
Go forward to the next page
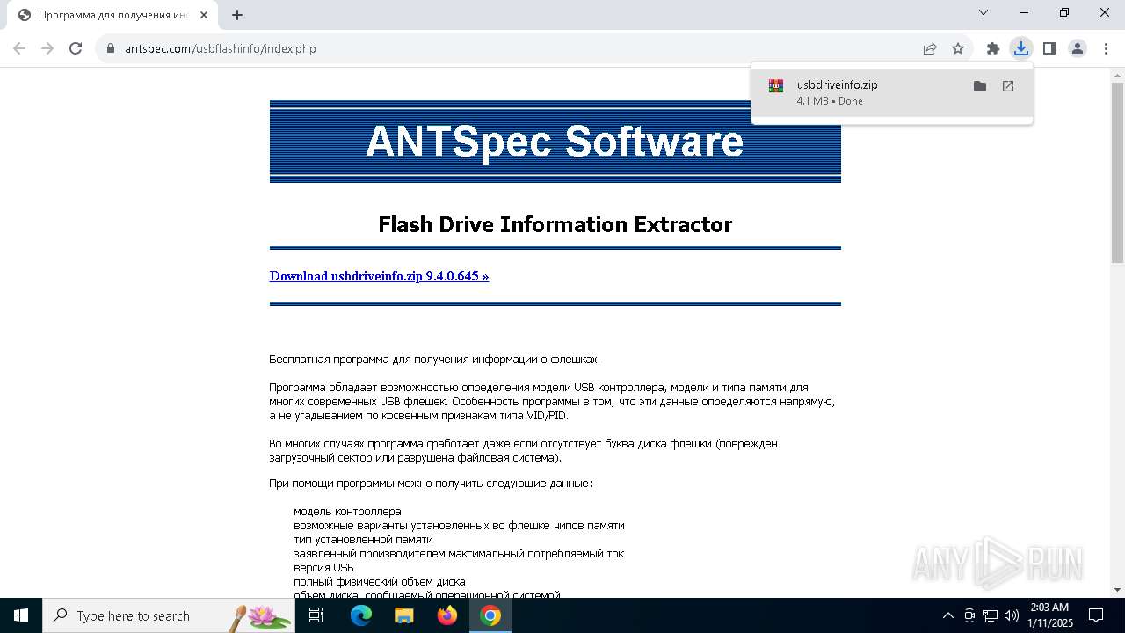point(47,48)
